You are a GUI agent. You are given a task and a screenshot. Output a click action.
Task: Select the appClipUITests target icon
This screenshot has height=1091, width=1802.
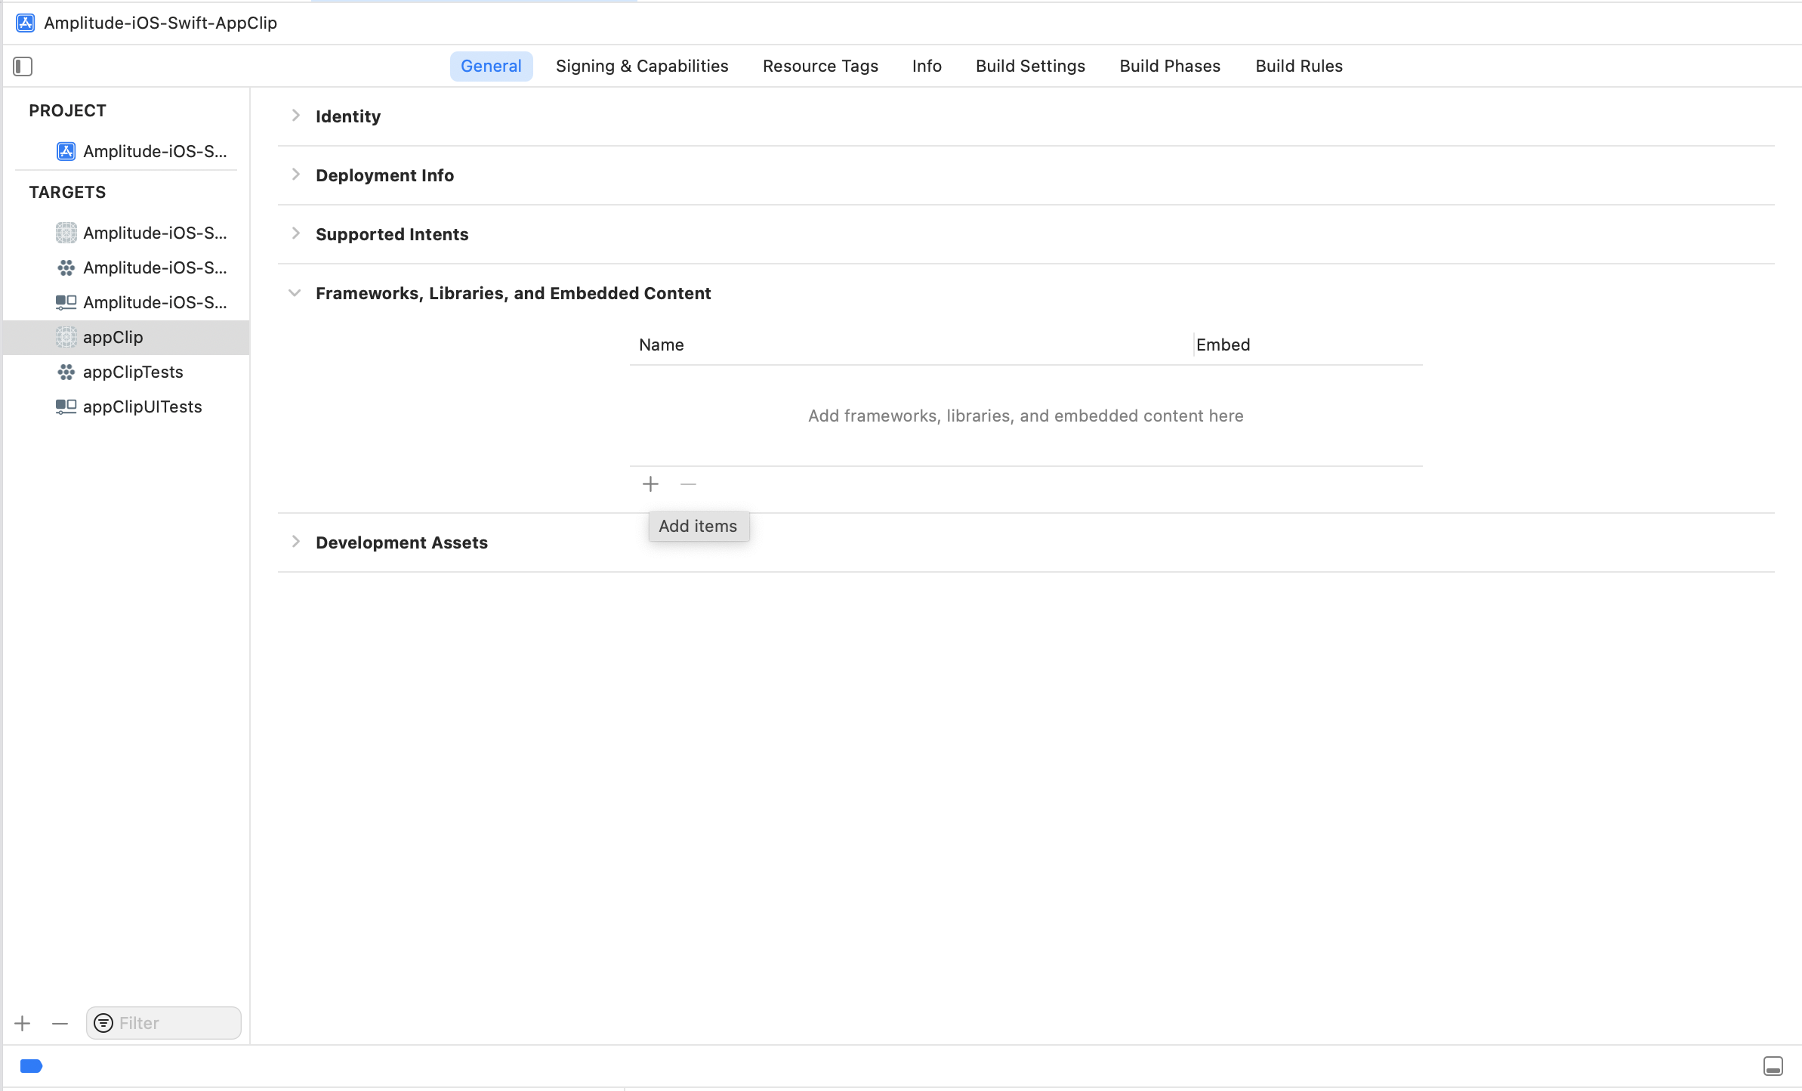point(66,406)
